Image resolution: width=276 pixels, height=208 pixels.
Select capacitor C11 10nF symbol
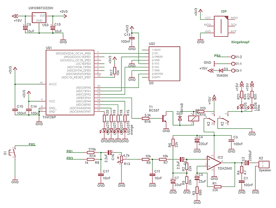152,175
